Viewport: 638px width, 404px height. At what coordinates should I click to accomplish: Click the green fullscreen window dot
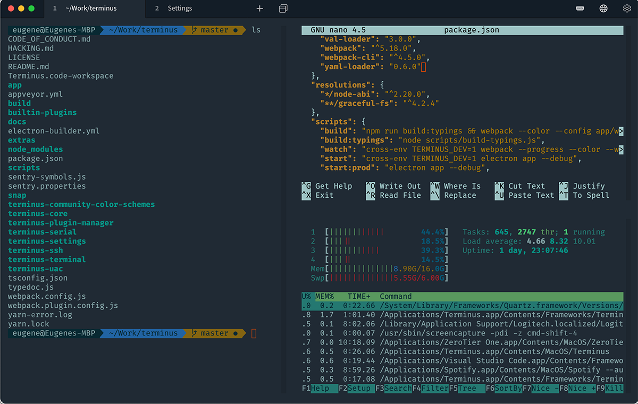(31, 9)
